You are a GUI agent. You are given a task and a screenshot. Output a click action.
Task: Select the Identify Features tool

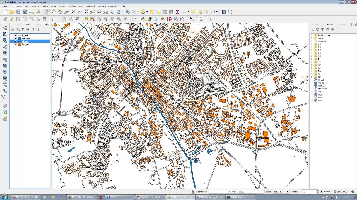[127, 12]
